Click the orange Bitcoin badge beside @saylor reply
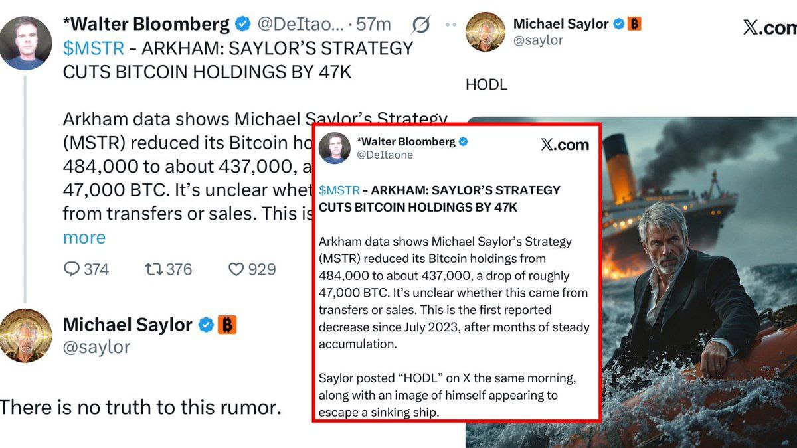This screenshot has height=448, width=797. 227,325
